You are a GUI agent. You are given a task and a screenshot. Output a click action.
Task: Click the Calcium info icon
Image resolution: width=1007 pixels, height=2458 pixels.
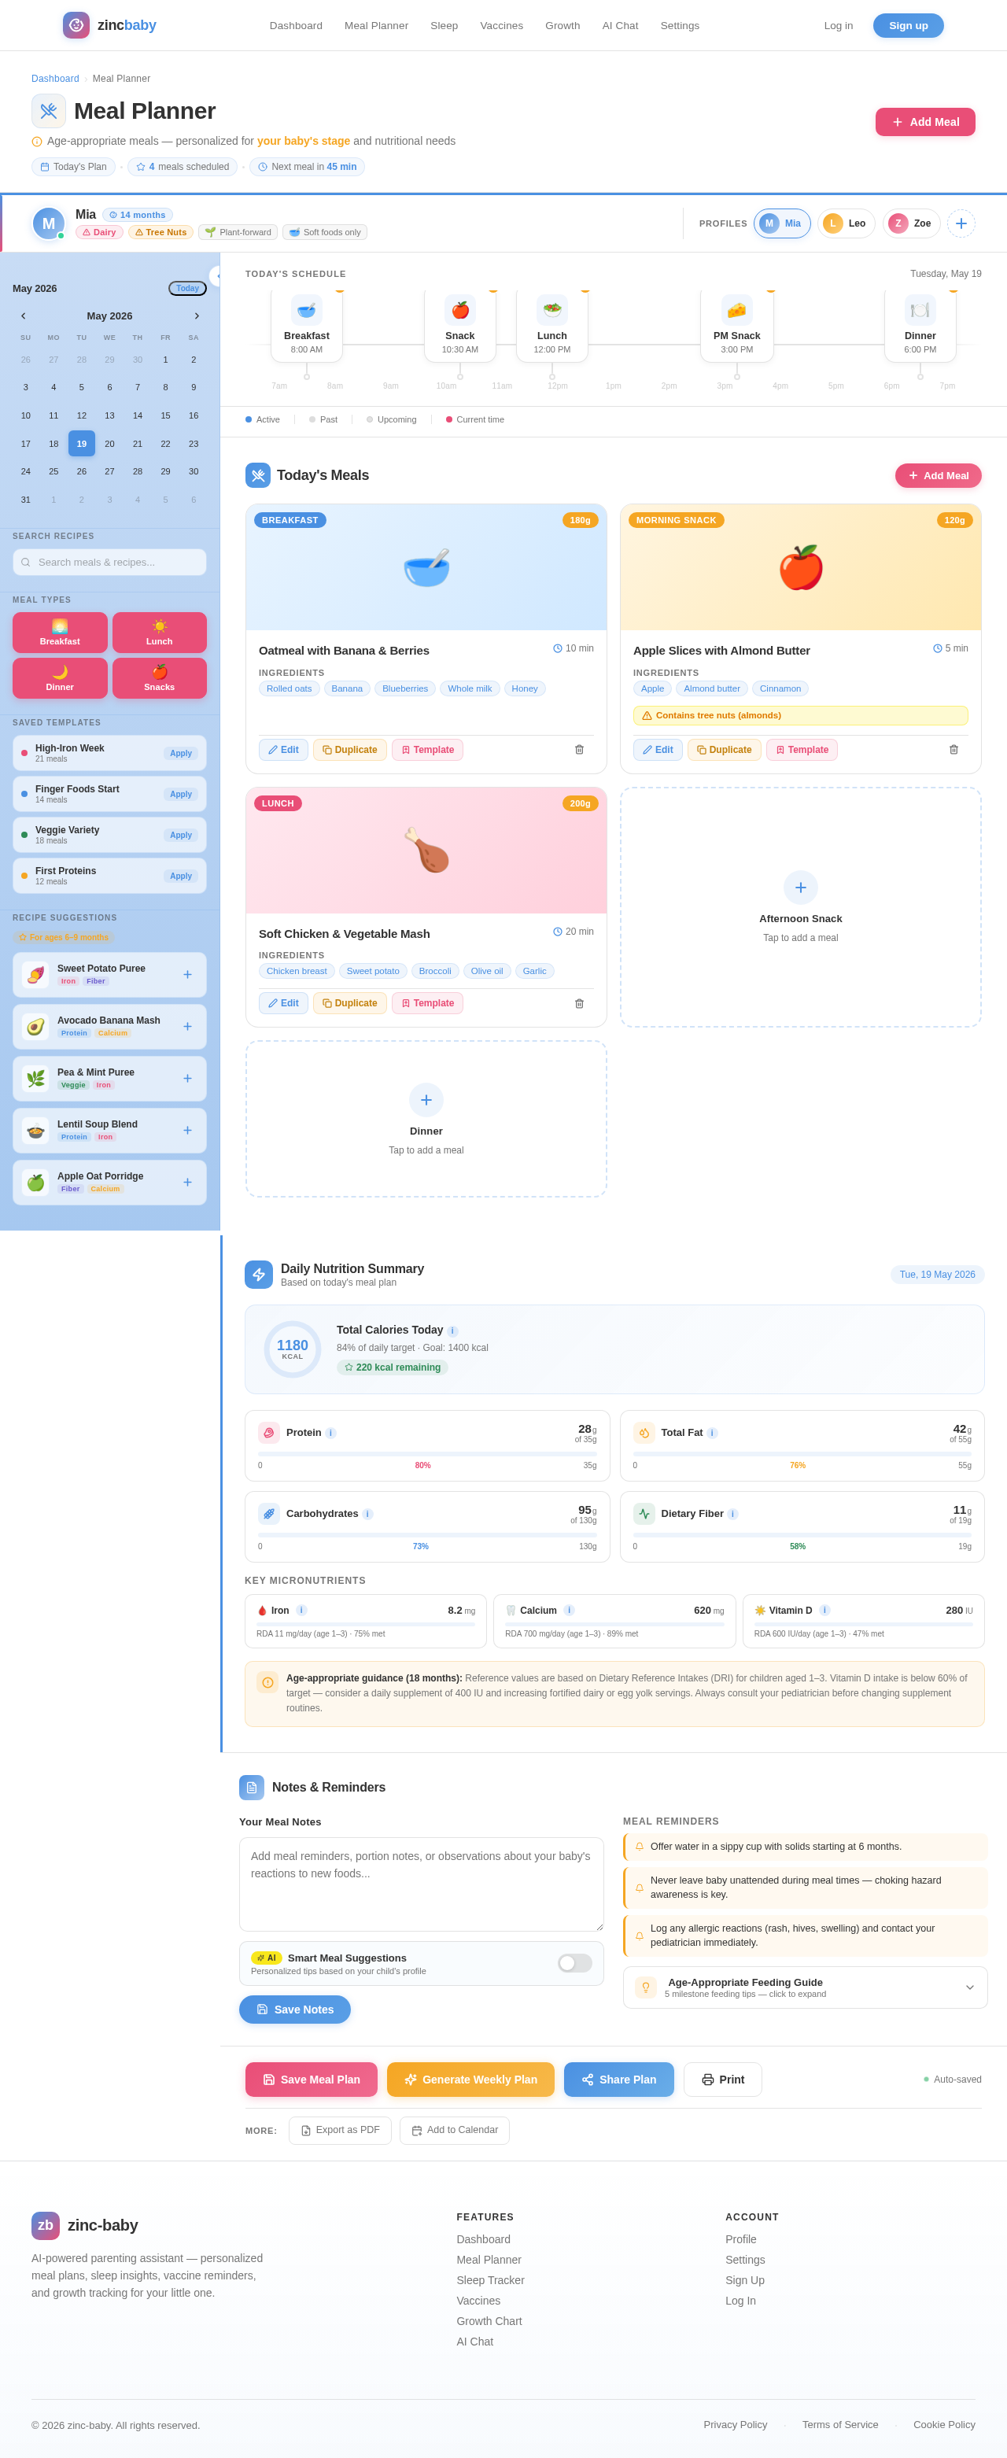point(569,1611)
